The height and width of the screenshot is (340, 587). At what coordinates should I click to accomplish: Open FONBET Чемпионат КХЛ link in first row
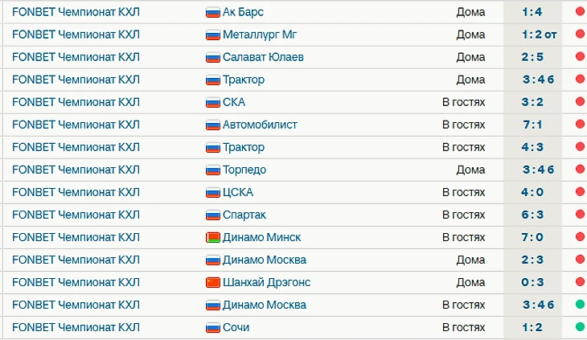[x=76, y=12]
